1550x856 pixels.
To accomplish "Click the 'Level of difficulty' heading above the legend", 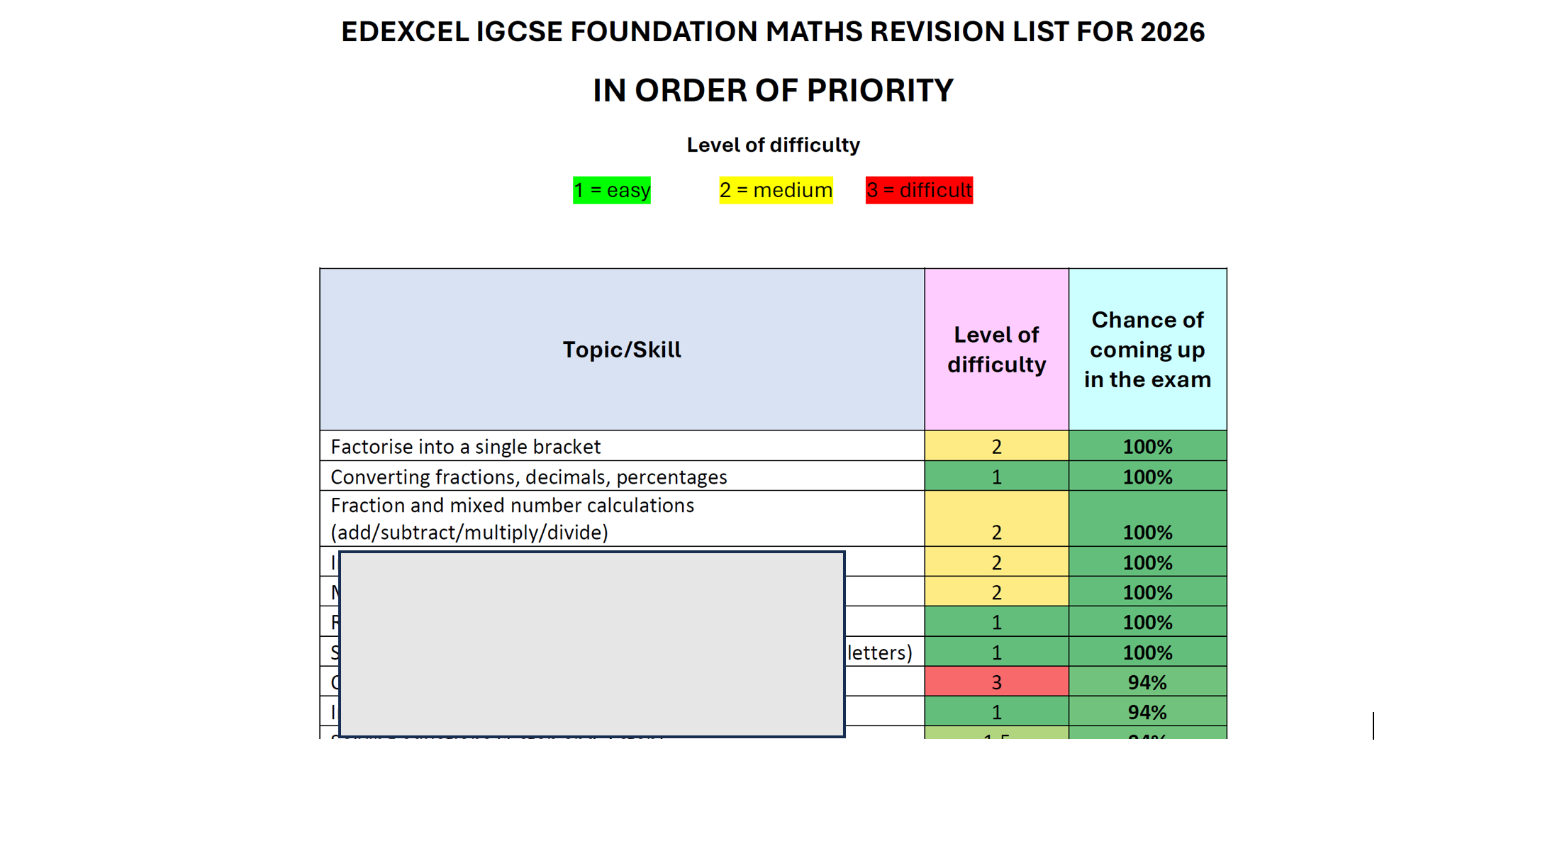I will click(773, 145).
